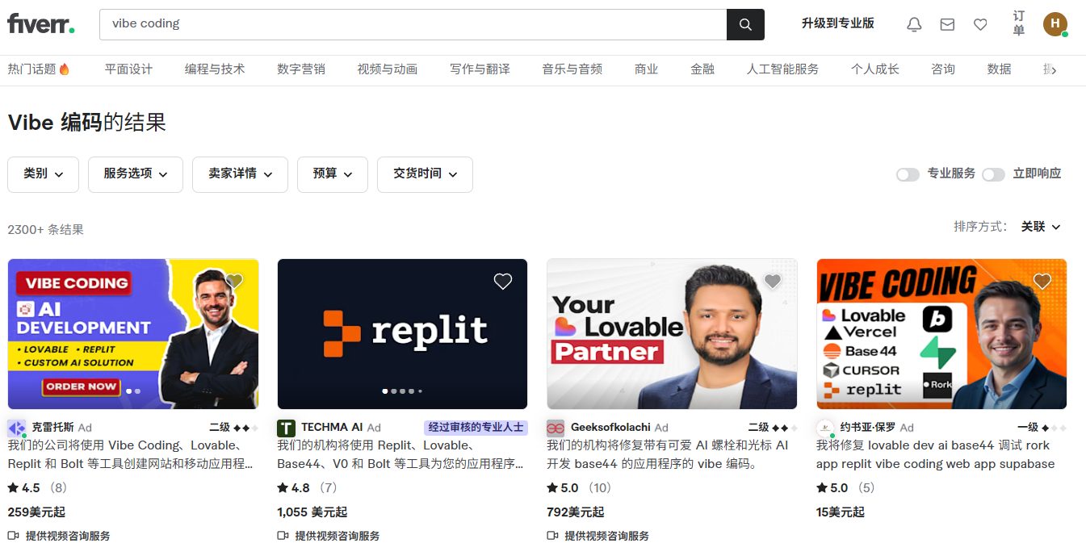This screenshot has height=560, width=1086.
Task: Favorite the 约书亚·保罗 gig heart
Action: click(1042, 281)
